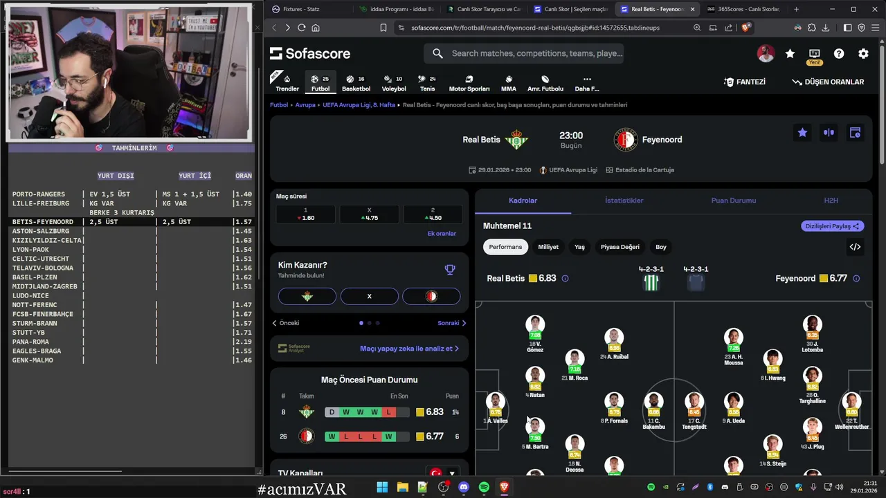Open DÜŞEN ORANLAR link

(828, 82)
